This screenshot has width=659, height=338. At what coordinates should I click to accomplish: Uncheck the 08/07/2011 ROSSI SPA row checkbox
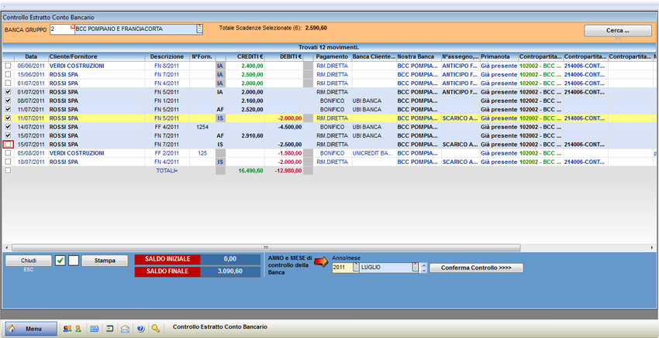point(9,101)
